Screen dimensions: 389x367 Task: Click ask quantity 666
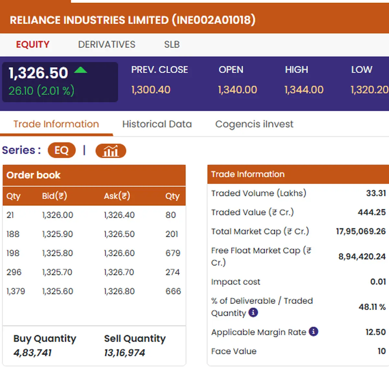(x=173, y=291)
